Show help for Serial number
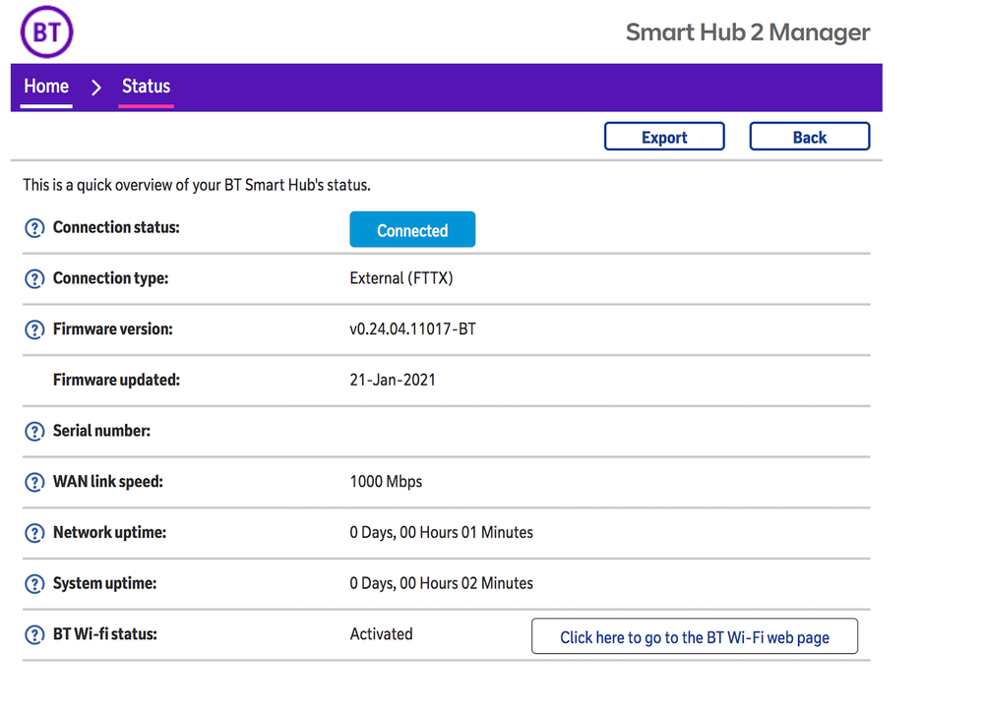Screen dimensions: 983x716 click(x=34, y=432)
